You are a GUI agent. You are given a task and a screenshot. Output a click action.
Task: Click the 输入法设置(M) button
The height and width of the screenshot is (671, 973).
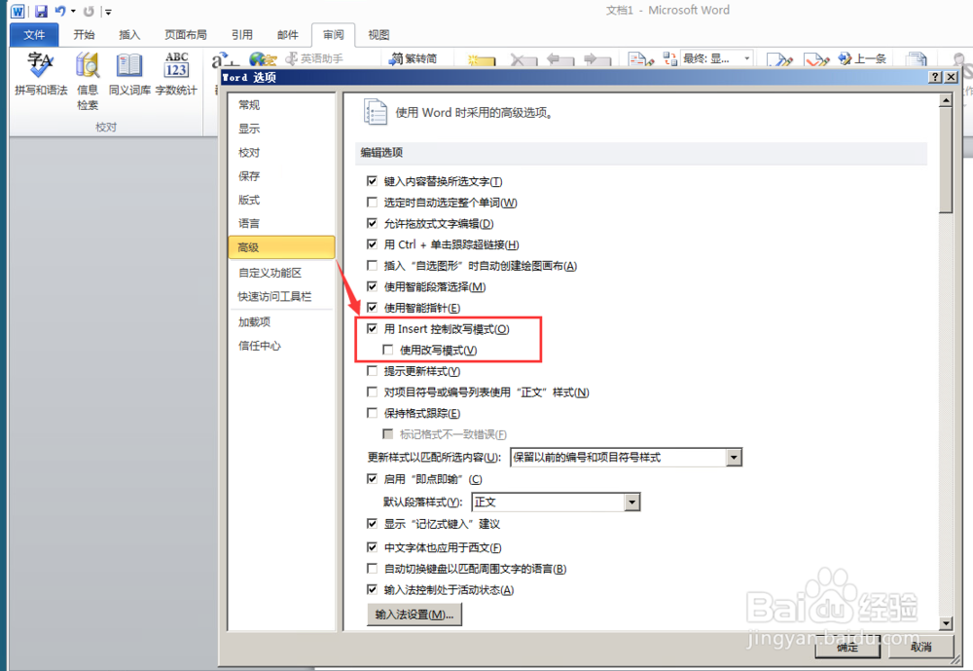(x=414, y=615)
